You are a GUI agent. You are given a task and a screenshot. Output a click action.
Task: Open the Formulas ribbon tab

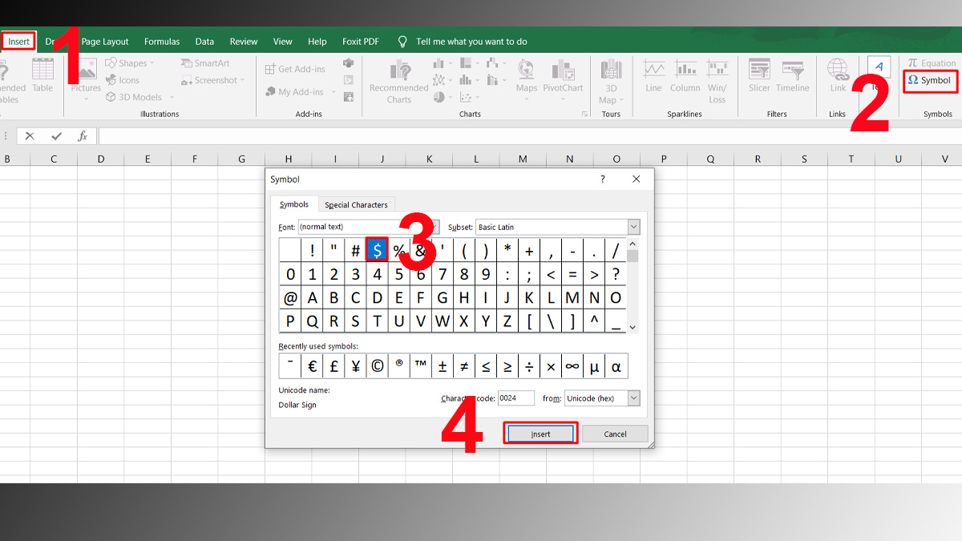click(x=162, y=41)
